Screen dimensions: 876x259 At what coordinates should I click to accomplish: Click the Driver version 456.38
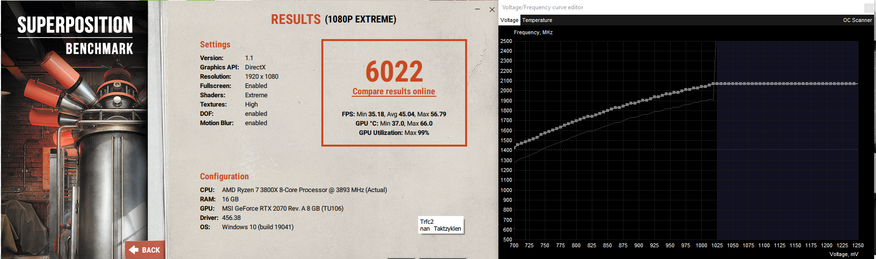coord(231,217)
